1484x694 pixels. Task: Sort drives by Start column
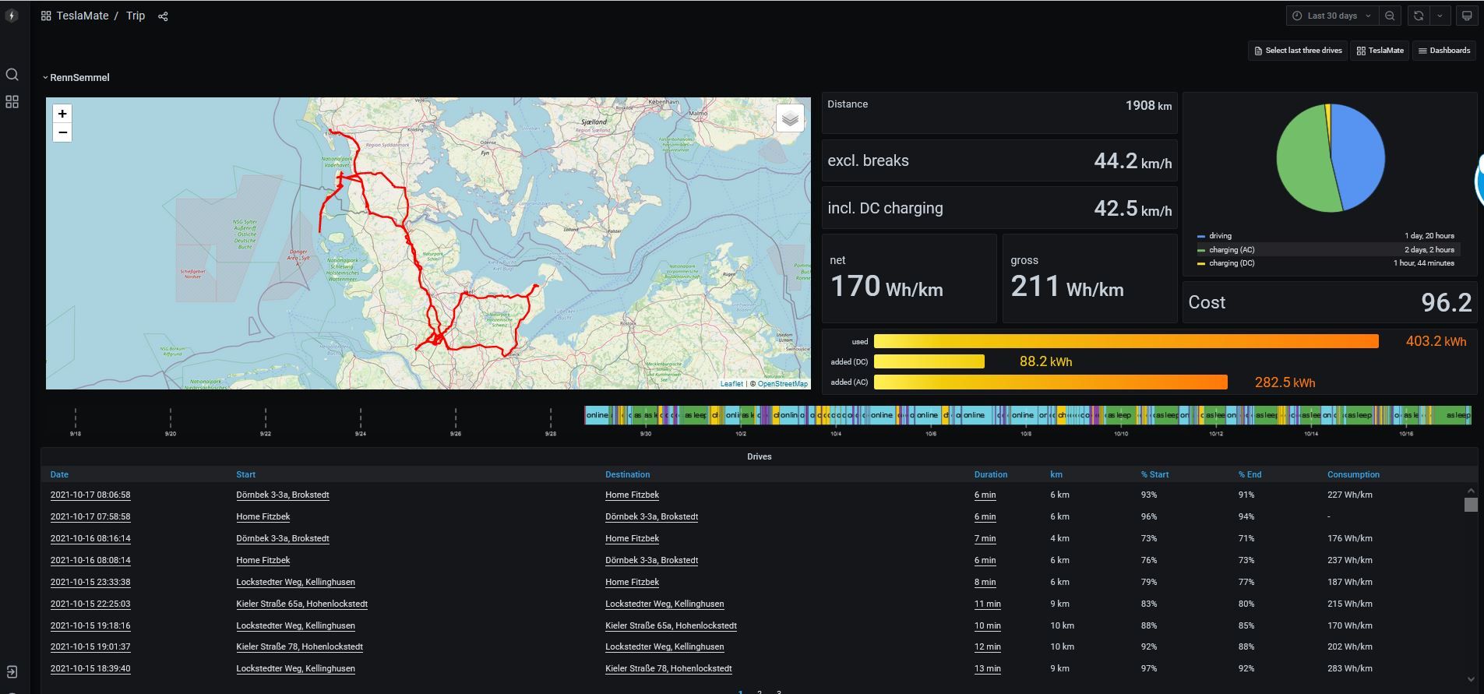(245, 474)
